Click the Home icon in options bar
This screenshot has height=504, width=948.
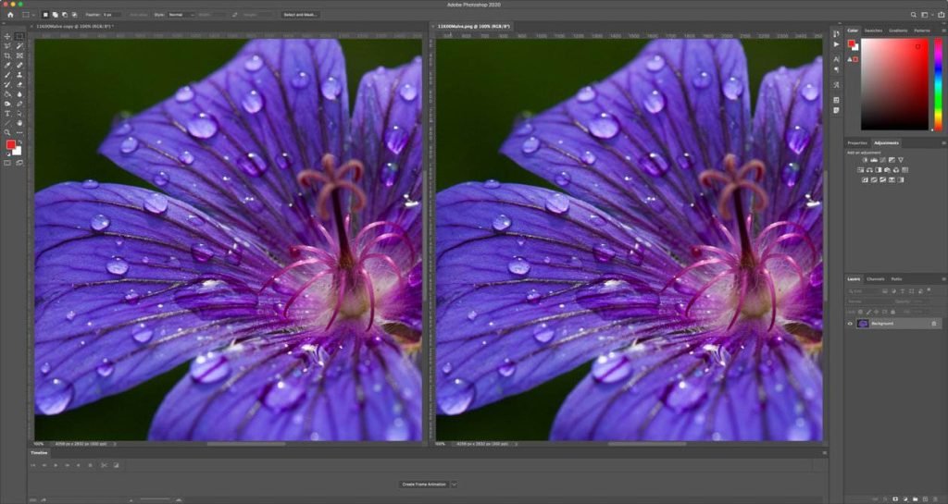click(x=10, y=15)
